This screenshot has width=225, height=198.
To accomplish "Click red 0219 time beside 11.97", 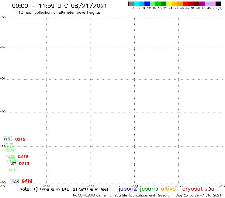I will pos(24,164).
